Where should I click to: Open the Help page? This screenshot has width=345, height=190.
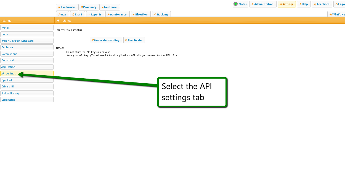point(304,4)
